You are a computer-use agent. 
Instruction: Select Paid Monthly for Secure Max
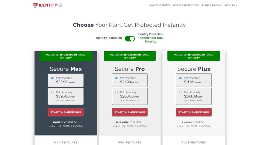coord(52,78)
